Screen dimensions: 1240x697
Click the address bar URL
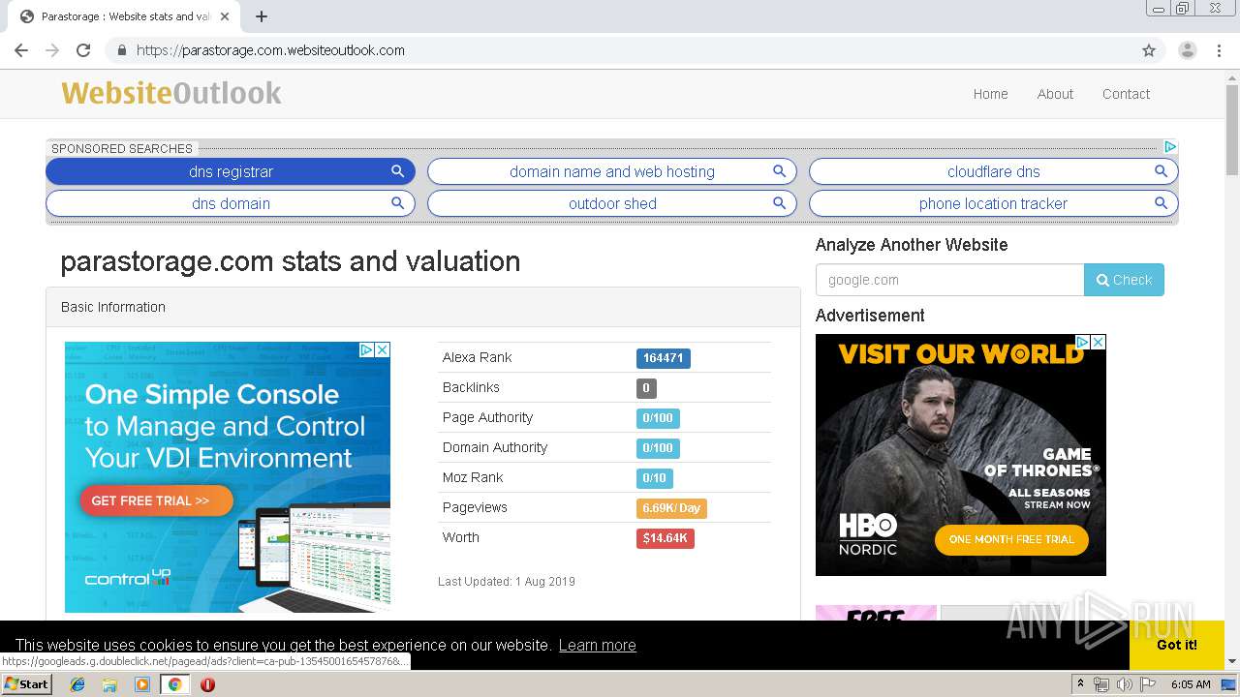[270, 50]
